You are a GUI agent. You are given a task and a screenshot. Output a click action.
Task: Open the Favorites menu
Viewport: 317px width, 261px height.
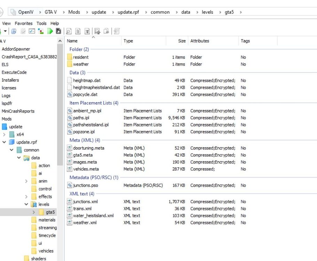coord(23,23)
